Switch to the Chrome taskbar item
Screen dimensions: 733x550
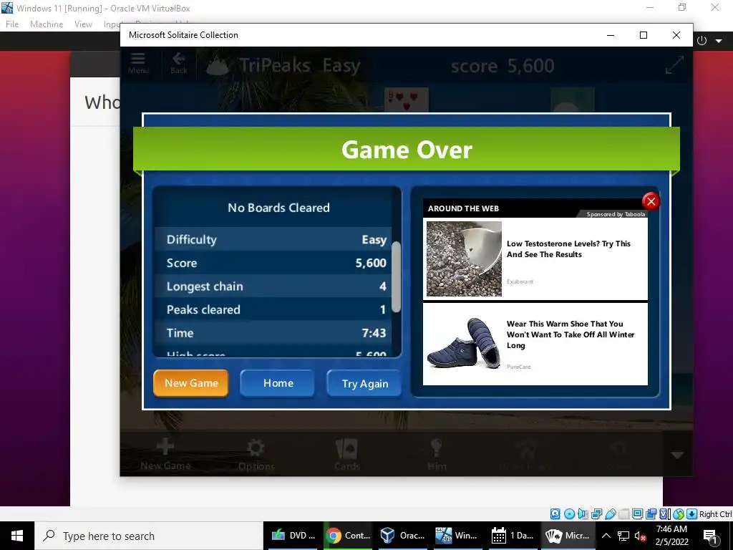(x=348, y=536)
